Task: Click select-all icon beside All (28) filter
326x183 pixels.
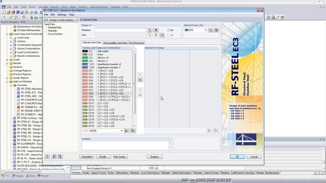Action: (x=127, y=131)
